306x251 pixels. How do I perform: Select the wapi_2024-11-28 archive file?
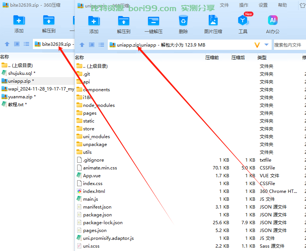point(37,89)
